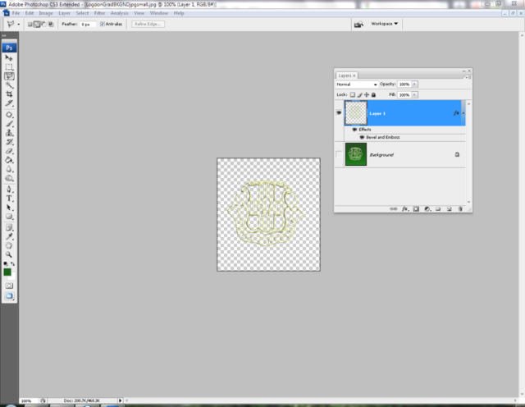This screenshot has height=407, width=525.
Task: Open the Fill slider arrow
Action: coord(414,95)
